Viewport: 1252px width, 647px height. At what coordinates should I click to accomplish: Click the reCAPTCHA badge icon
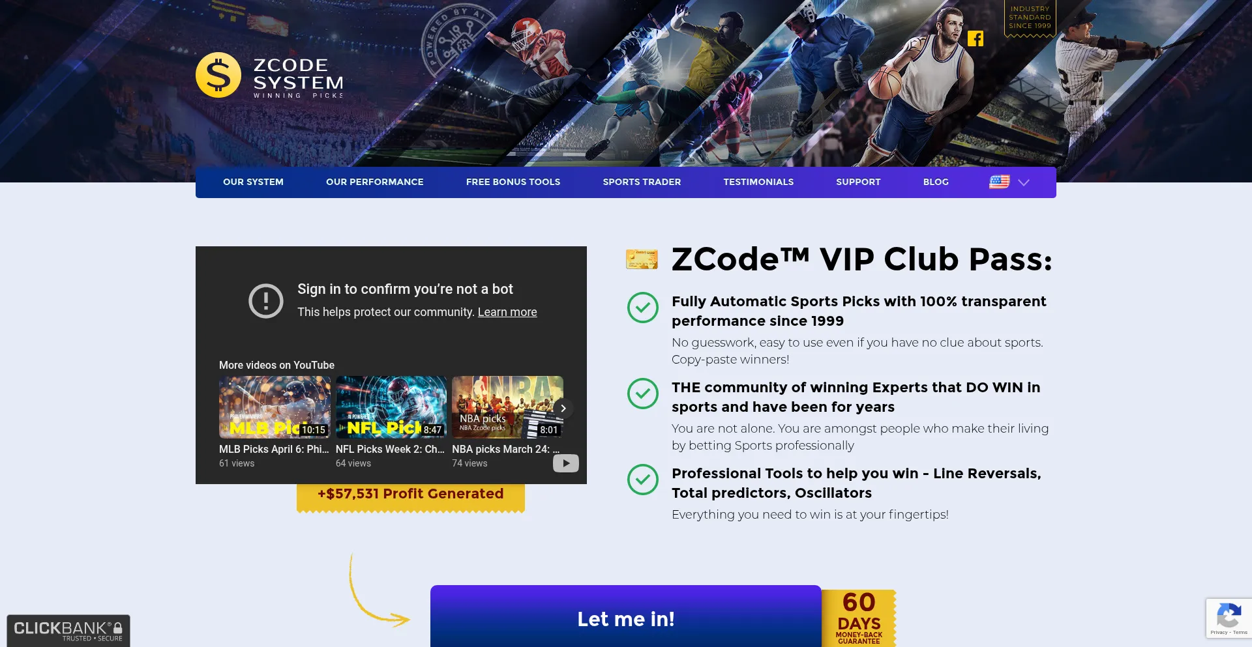(1229, 618)
